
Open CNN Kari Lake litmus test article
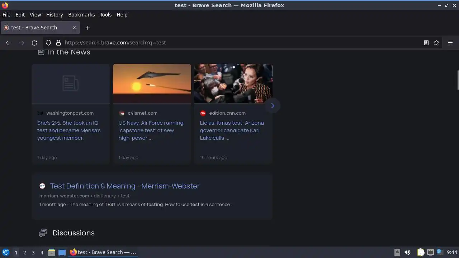(x=232, y=130)
